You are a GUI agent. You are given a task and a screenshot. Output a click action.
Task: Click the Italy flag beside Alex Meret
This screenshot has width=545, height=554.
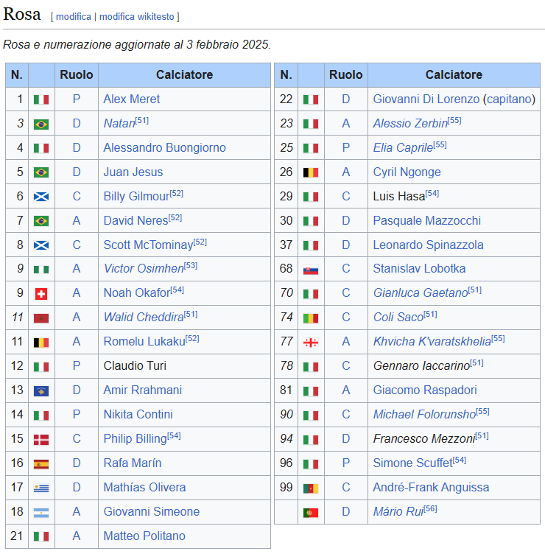pyautogui.click(x=41, y=100)
